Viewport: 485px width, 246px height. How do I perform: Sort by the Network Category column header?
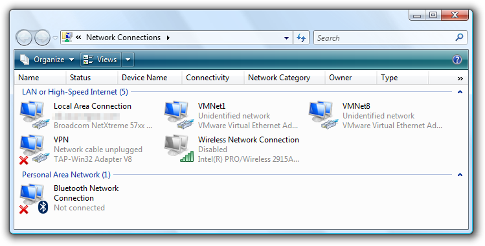[x=284, y=78]
